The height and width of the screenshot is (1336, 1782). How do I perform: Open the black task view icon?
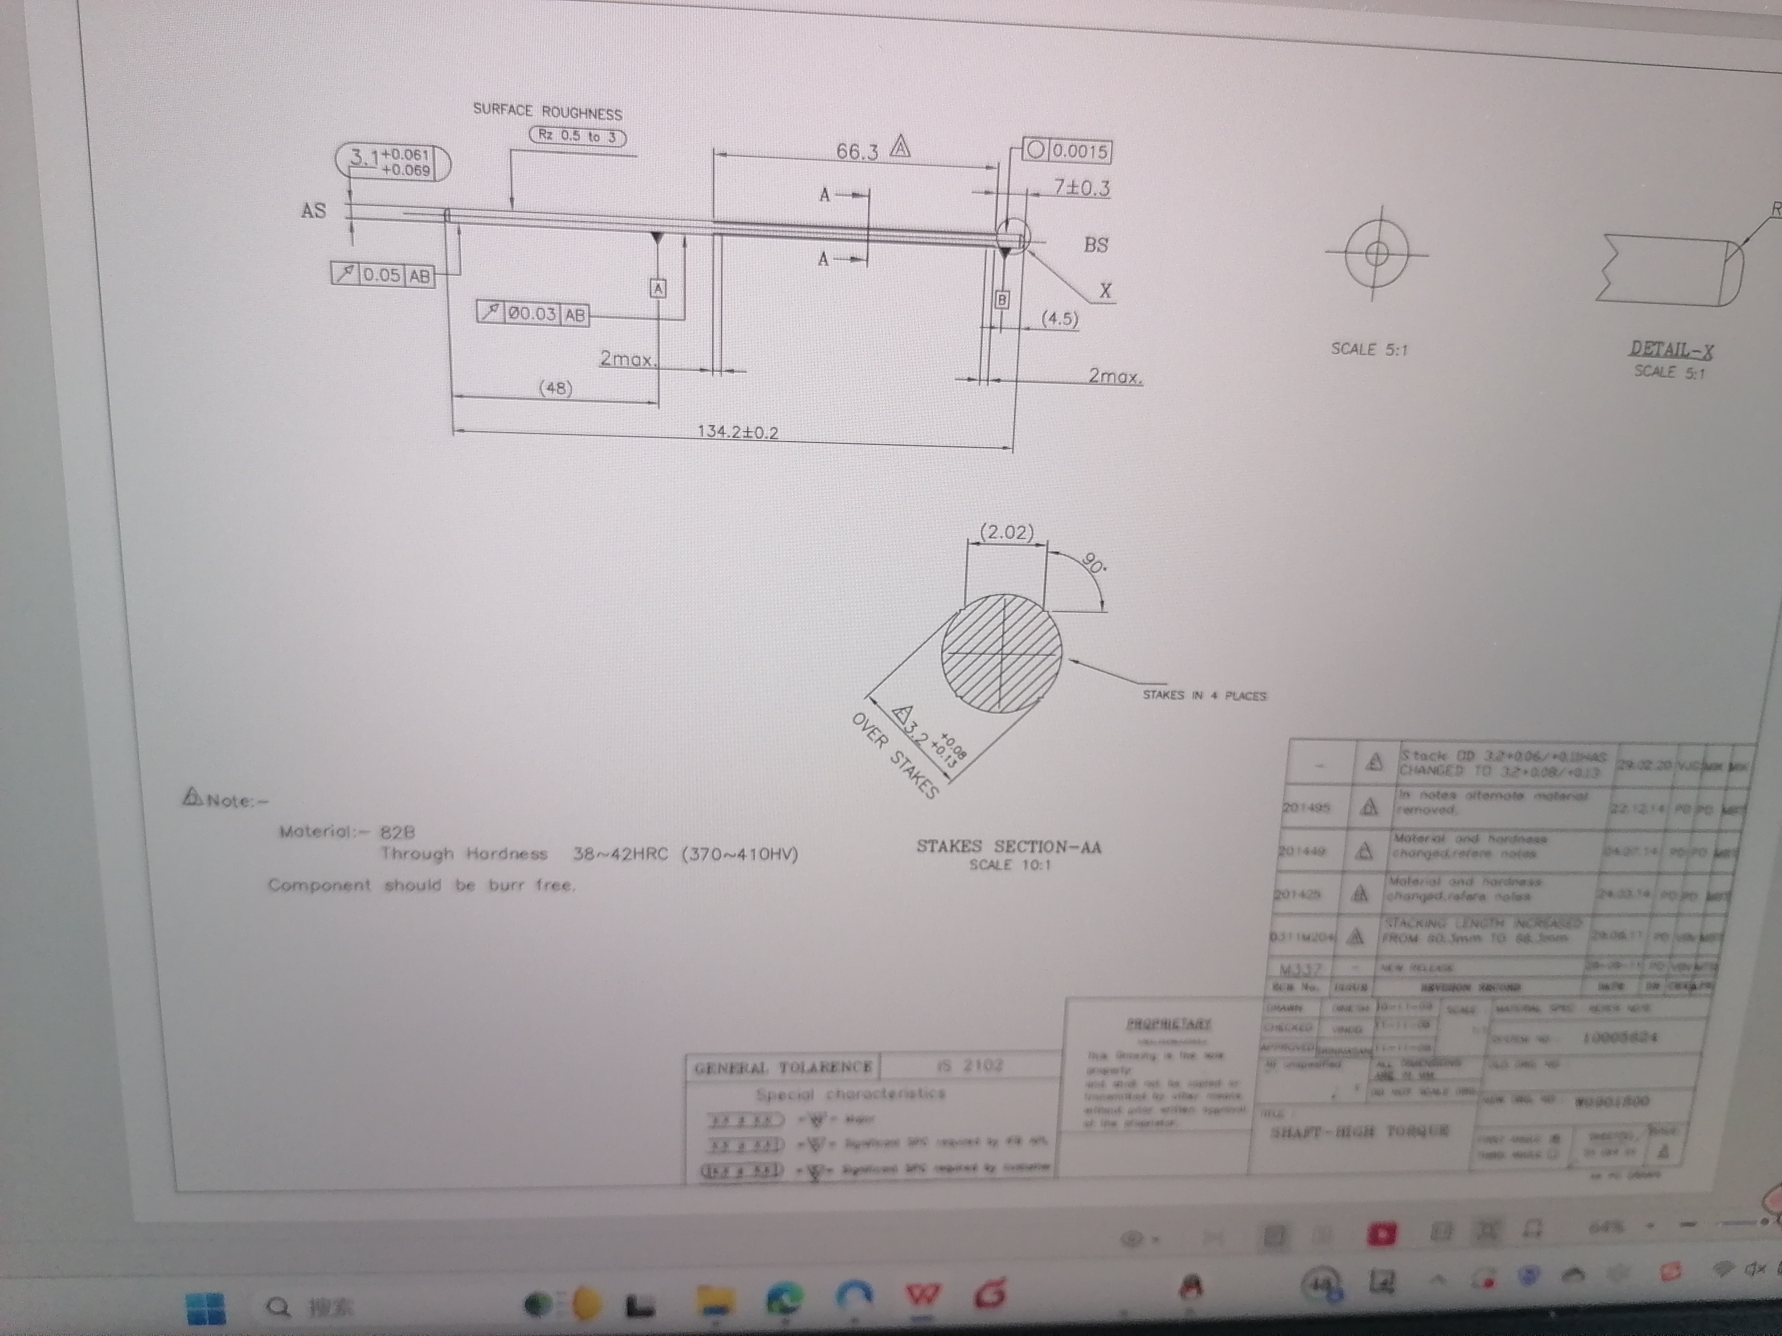[641, 1307]
